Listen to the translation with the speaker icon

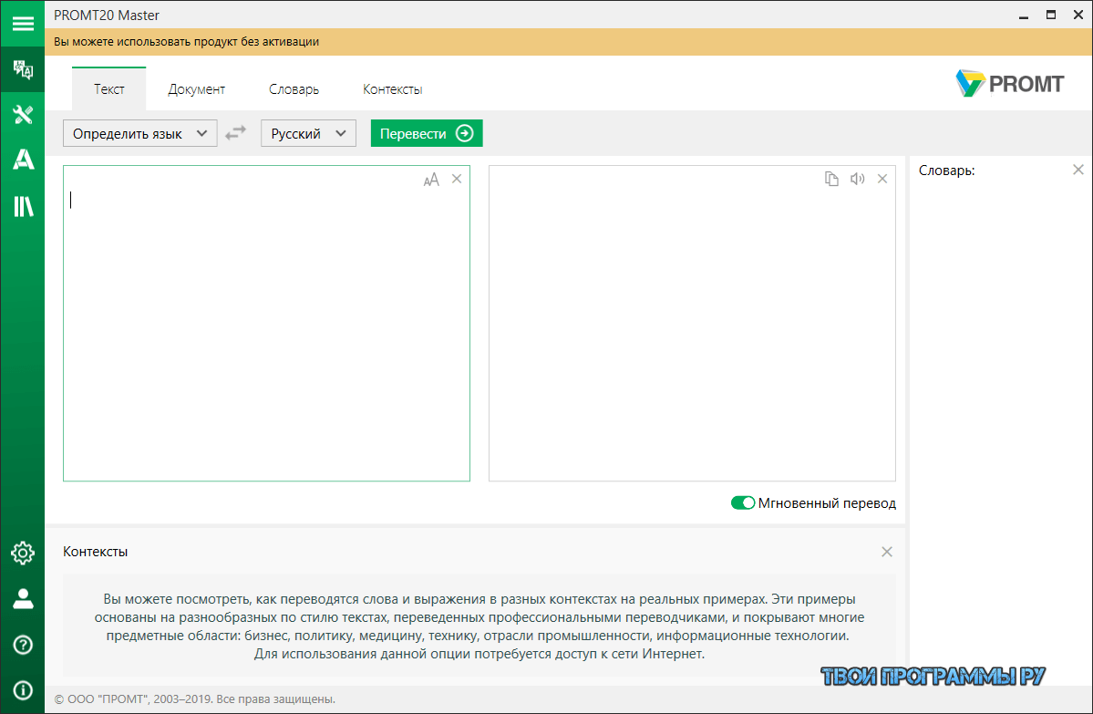(x=858, y=180)
